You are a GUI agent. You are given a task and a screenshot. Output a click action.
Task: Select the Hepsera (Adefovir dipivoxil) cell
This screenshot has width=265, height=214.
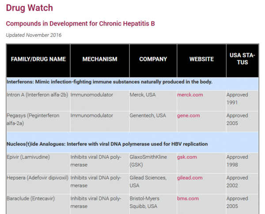point(38,184)
